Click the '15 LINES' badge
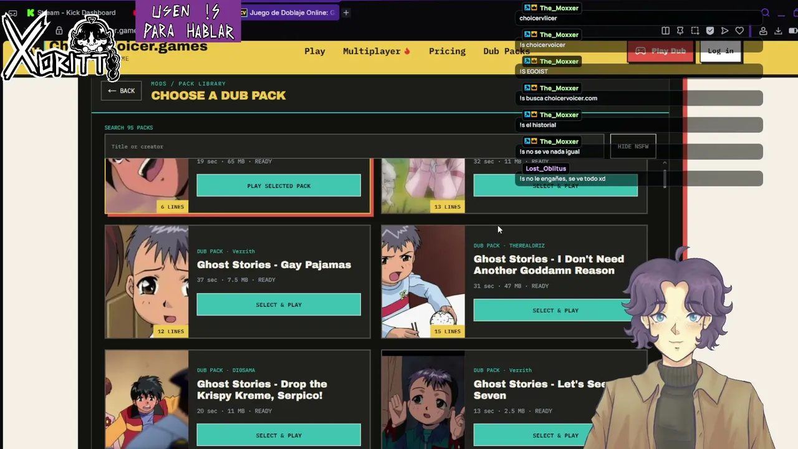The height and width of the screenshot is (449, 798). [x=447, y=331]
